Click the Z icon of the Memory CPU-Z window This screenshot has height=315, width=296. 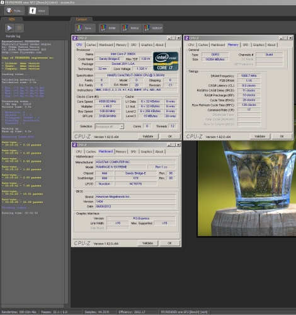[186, 38]
